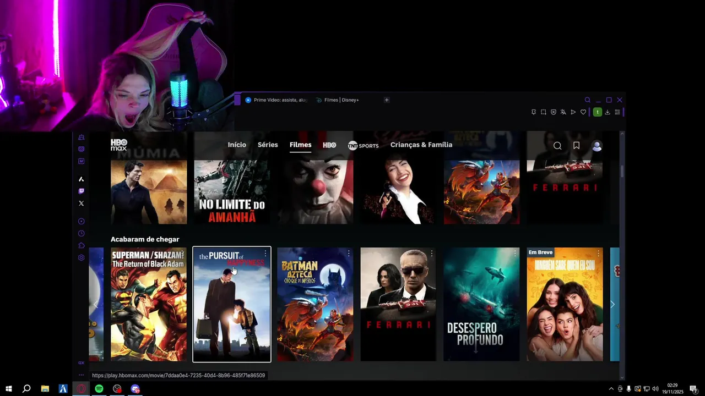Open TNT Sports in navigation
The image size is (705, 396).
(364, 146)
